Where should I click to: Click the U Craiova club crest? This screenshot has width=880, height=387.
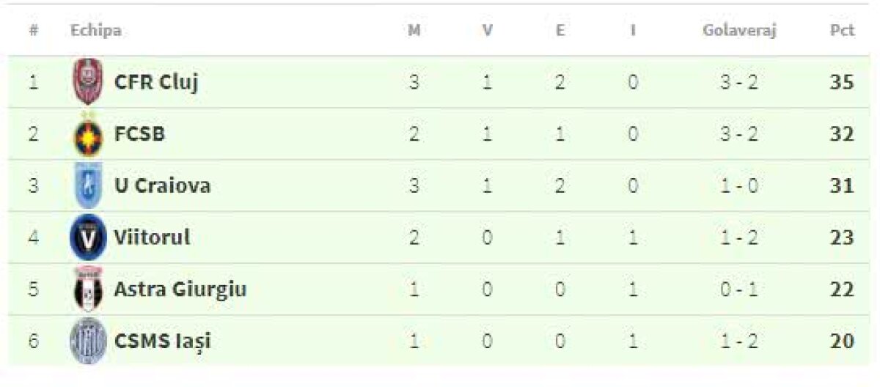pos(87,186)
